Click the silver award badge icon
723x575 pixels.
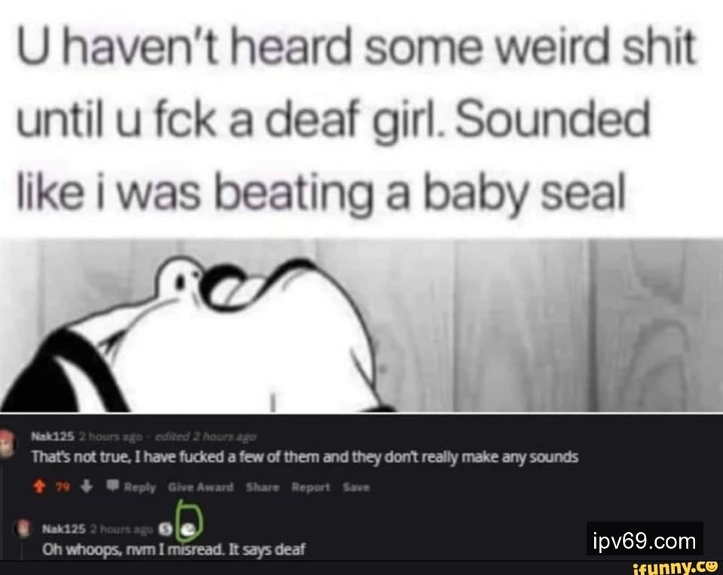pyautogui.click(x=165, y=529)
